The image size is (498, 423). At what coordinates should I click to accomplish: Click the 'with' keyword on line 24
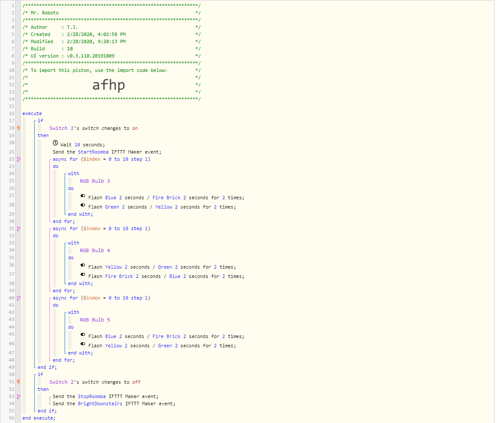(x=74, y=173)
